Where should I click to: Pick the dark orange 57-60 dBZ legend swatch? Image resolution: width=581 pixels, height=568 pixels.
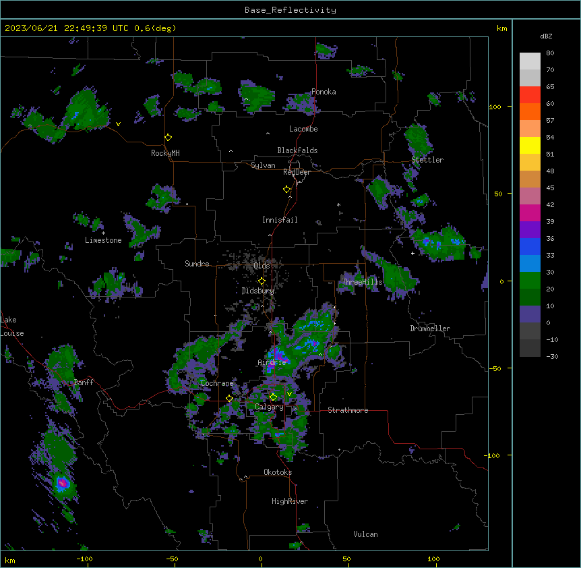click(x=530, y=111)
